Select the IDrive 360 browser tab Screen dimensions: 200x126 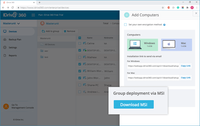pos(19,2)
